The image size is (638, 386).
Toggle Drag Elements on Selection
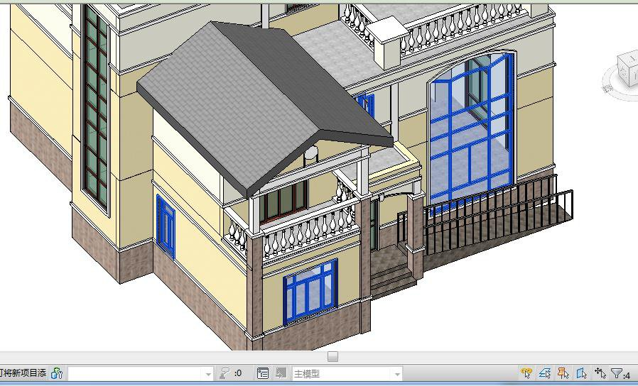point(600,373)
